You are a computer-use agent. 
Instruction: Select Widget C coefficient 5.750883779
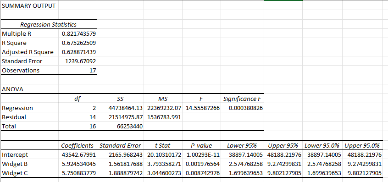pos(78,173)
